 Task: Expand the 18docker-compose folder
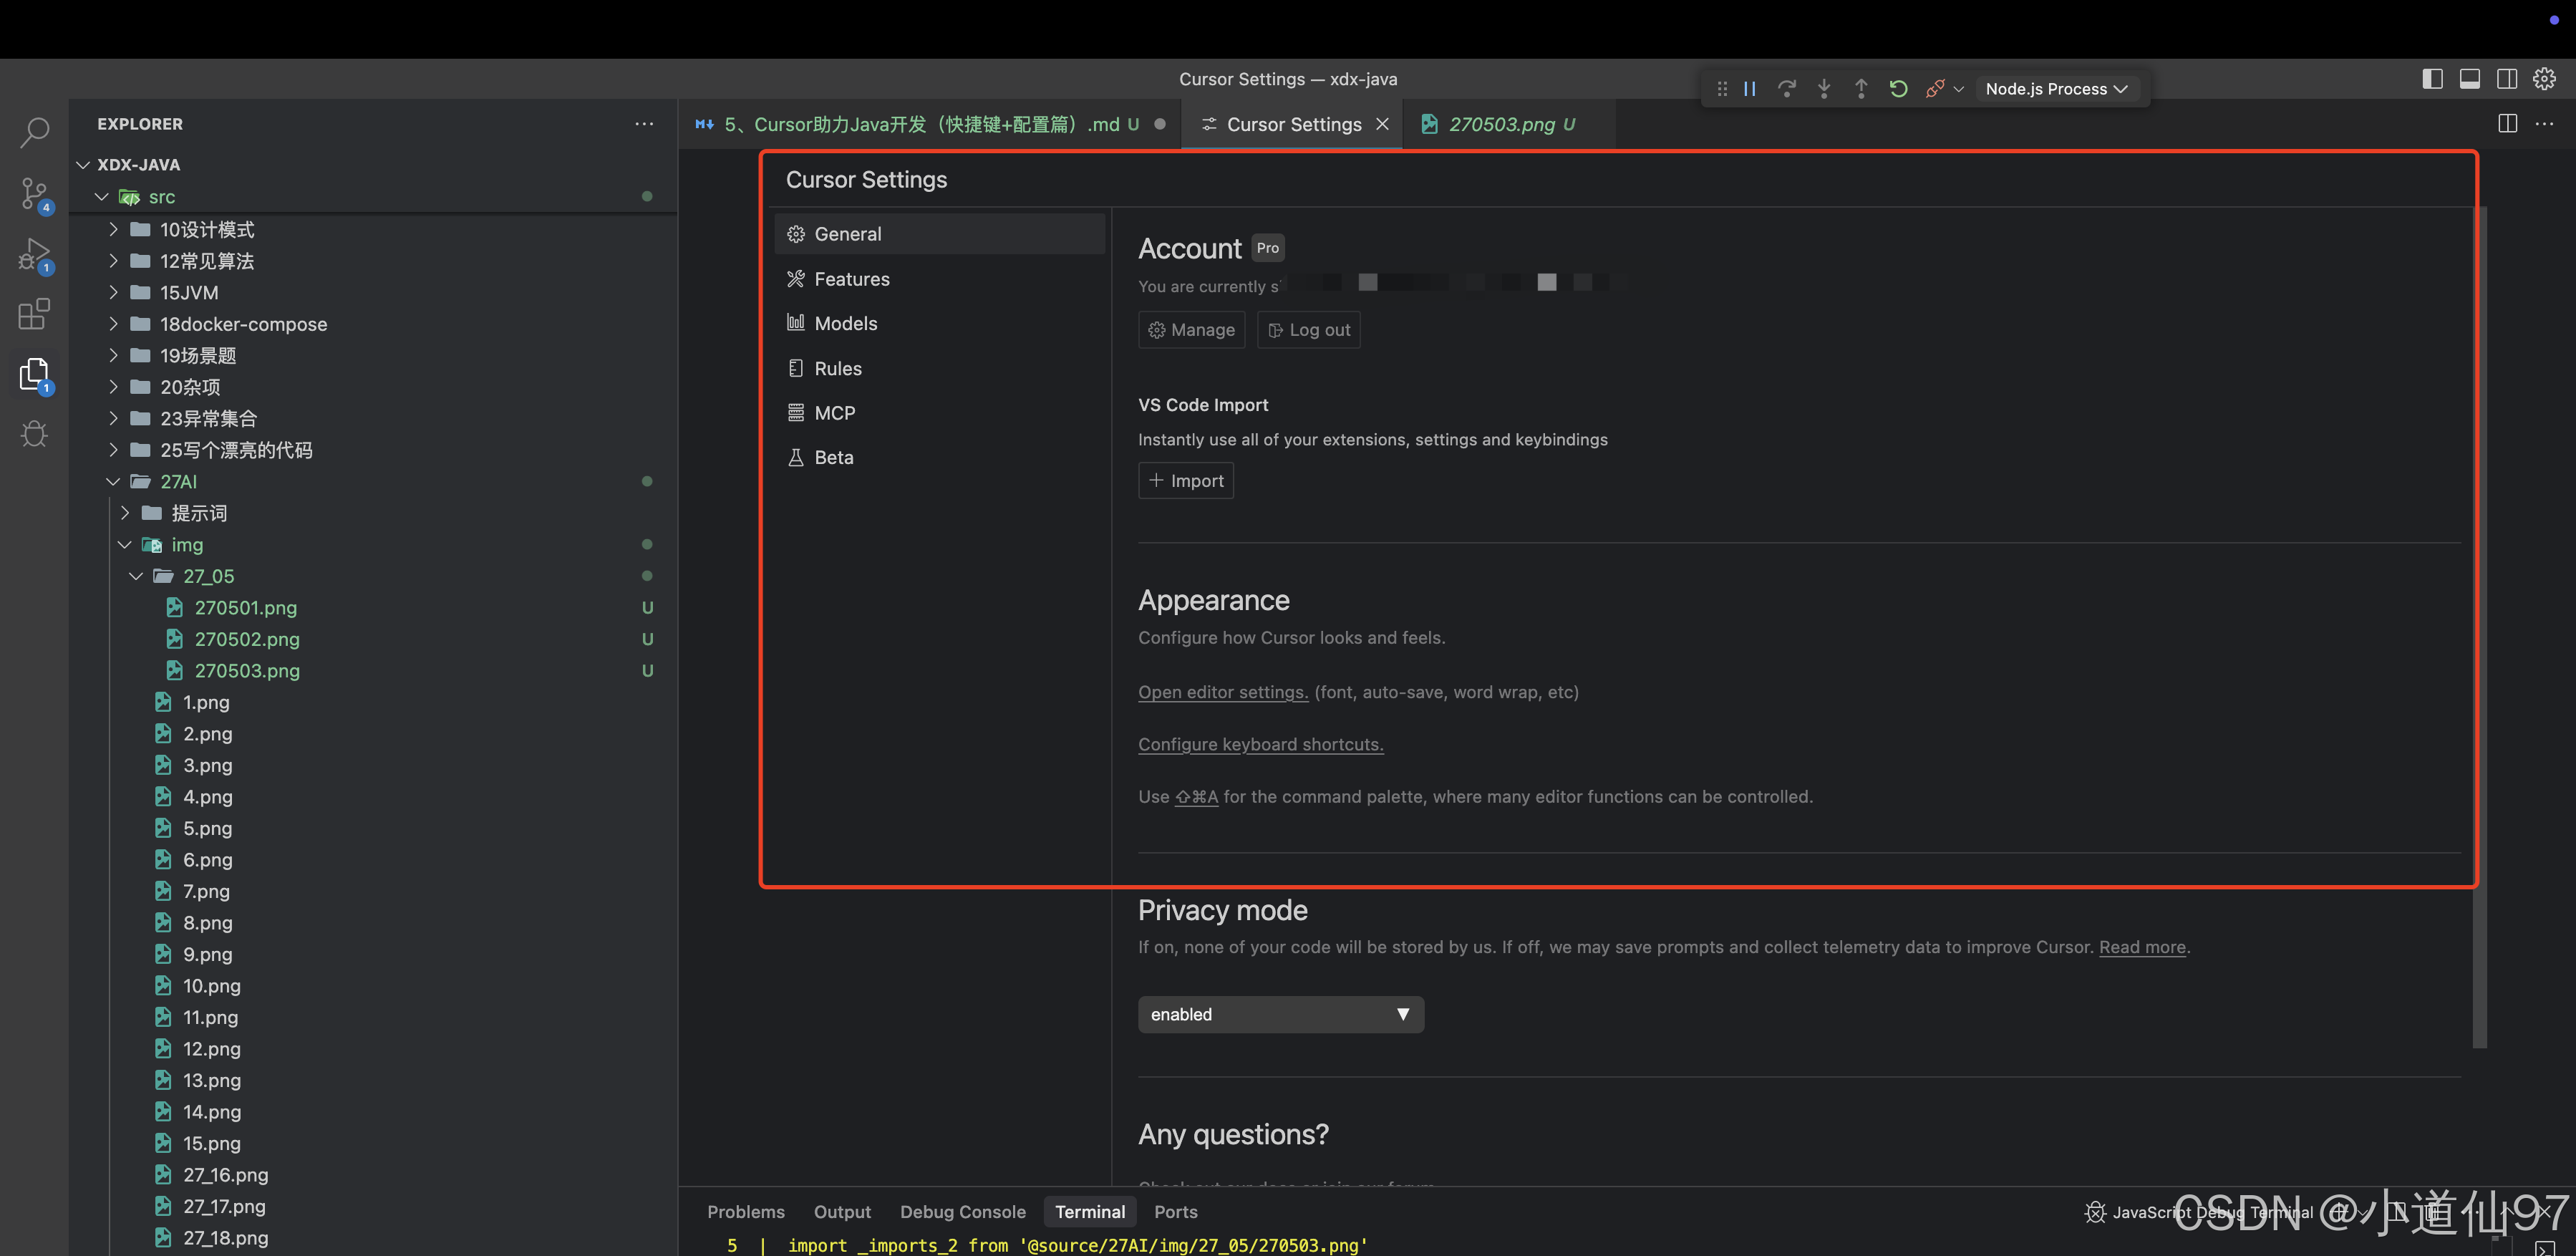[243, 324]
